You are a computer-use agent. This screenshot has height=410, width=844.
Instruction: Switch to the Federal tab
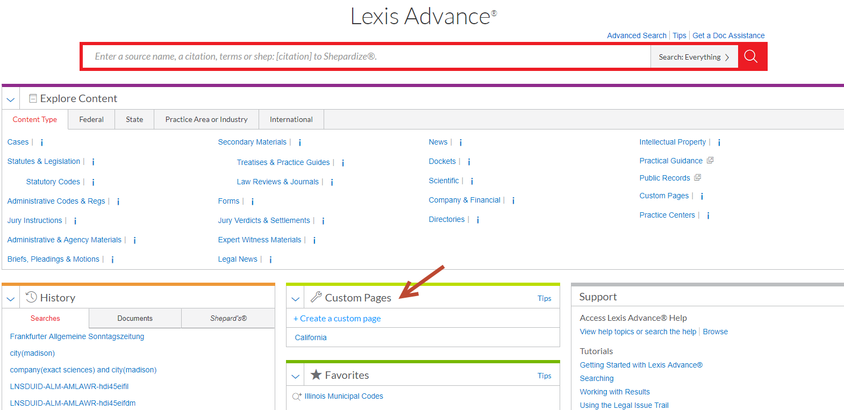tap(91, 119)
